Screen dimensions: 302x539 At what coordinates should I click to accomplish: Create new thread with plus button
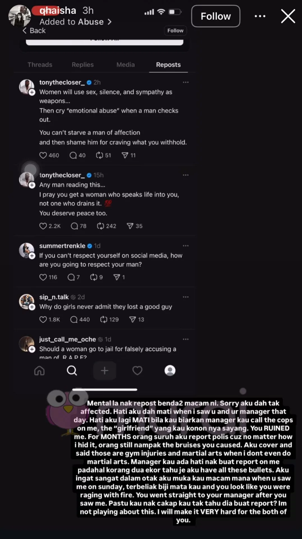tap(105, 371)
